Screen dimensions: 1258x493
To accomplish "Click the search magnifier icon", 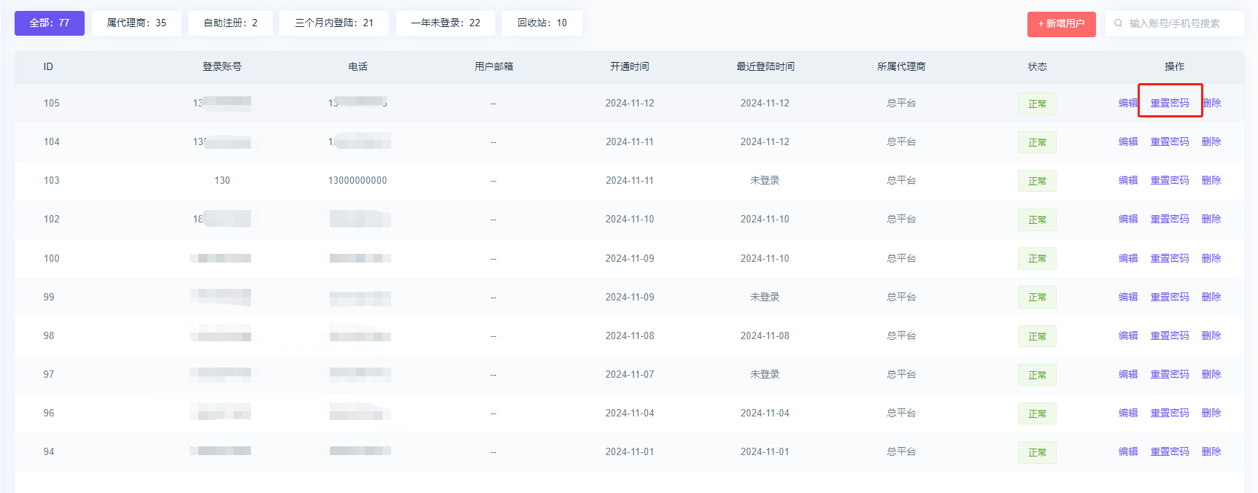I will [x=1118, y=23].
